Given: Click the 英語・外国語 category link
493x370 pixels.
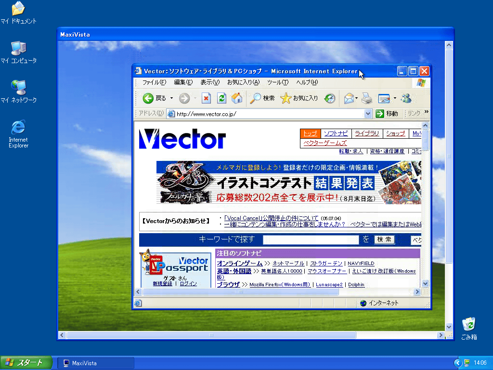Looking at the screenshot, I should 234,271.
